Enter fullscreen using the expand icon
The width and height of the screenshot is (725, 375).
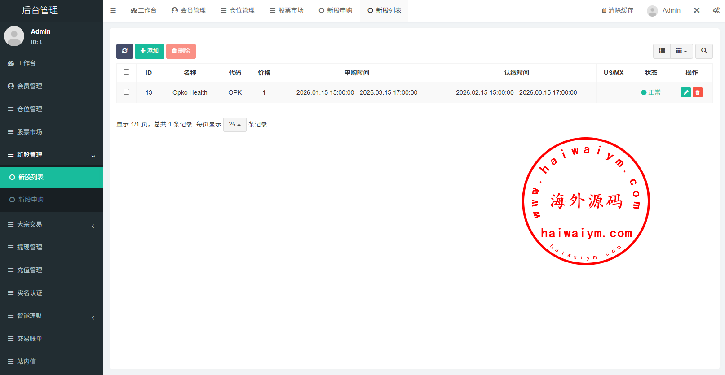pos(697,10)
